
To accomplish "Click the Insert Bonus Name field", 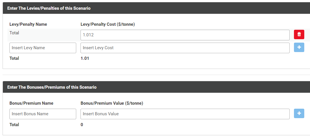I will point(43,114).
